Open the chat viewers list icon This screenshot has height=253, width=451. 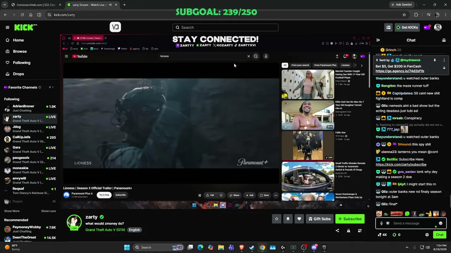pyautogui.click(x=444, y=40)
